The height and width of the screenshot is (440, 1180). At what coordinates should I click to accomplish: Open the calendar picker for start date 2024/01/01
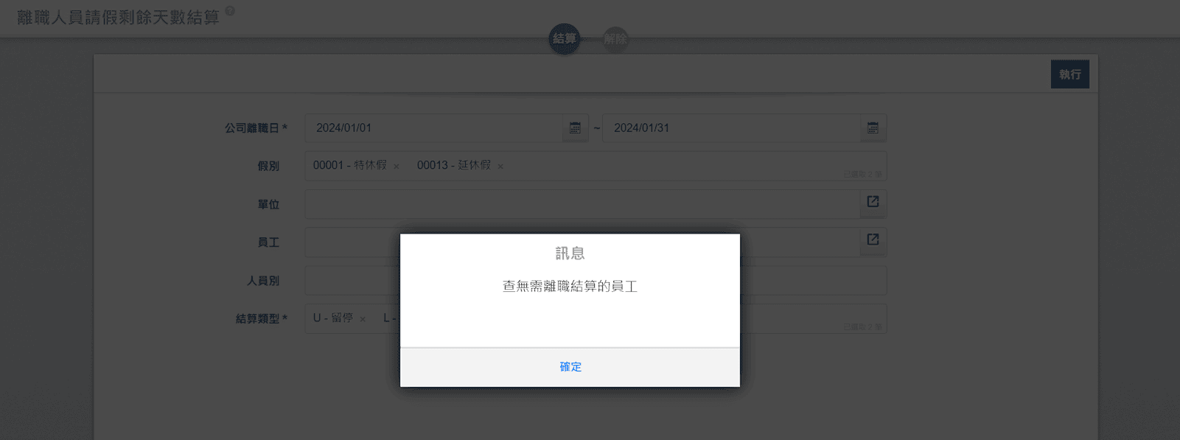coord(575,128)
